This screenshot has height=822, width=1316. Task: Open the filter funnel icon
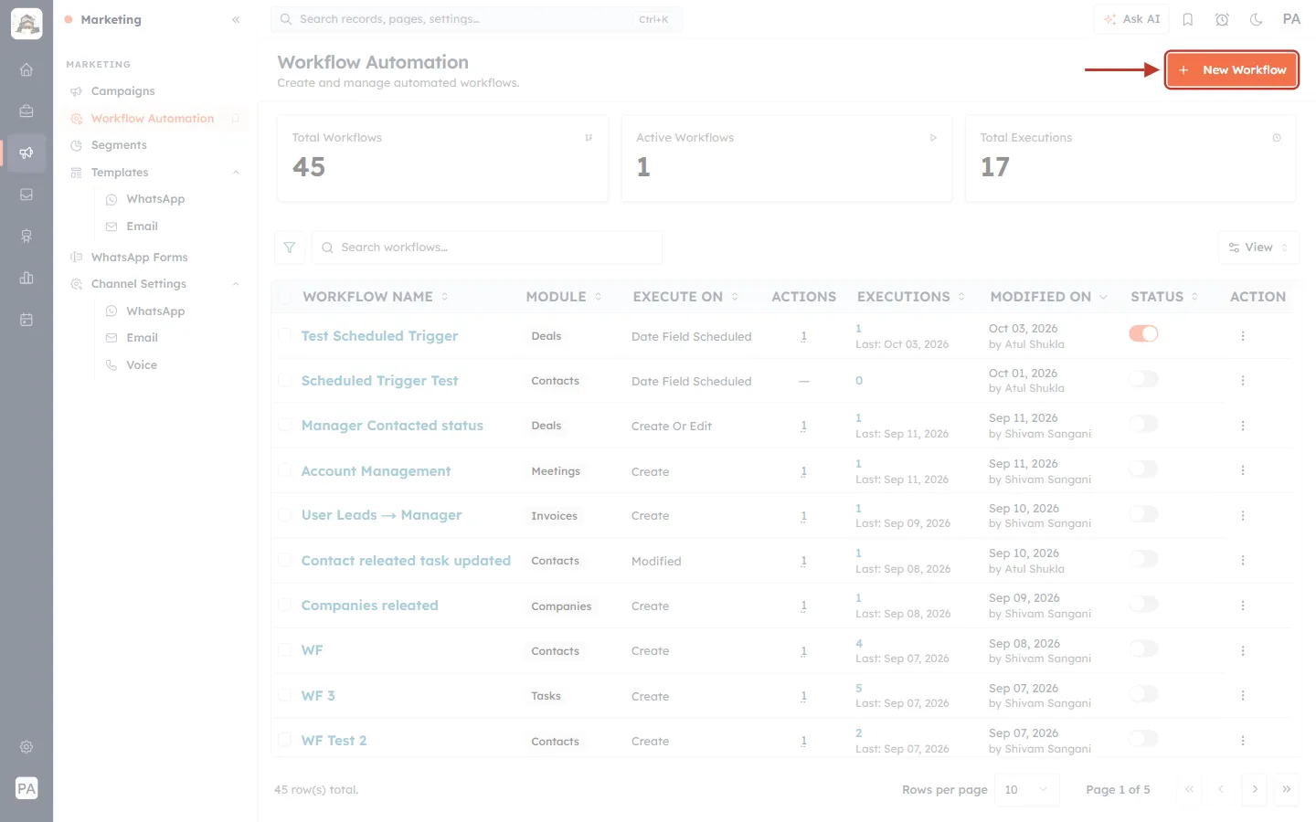click(290, 248)
